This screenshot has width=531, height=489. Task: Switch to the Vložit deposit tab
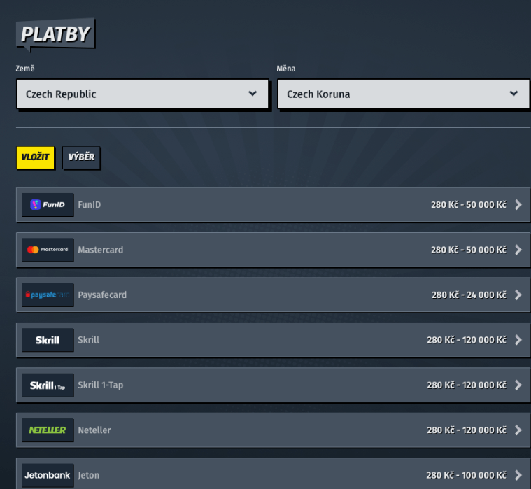point(35,157)
